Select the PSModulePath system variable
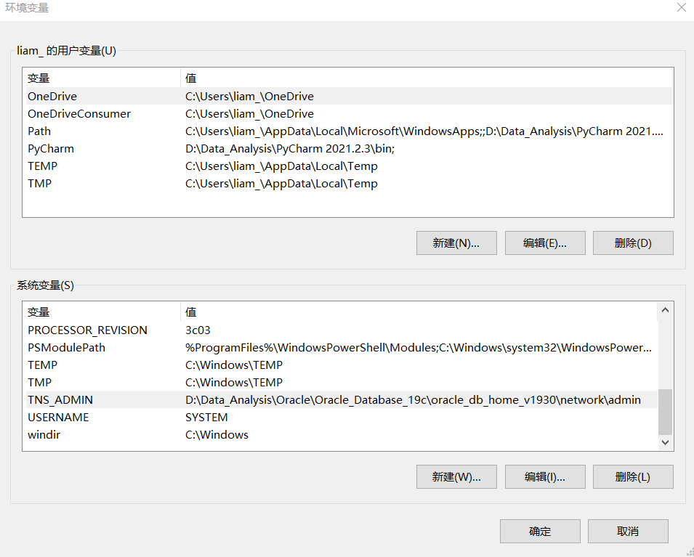Screen dimensions: 694x557 point(342,347)
